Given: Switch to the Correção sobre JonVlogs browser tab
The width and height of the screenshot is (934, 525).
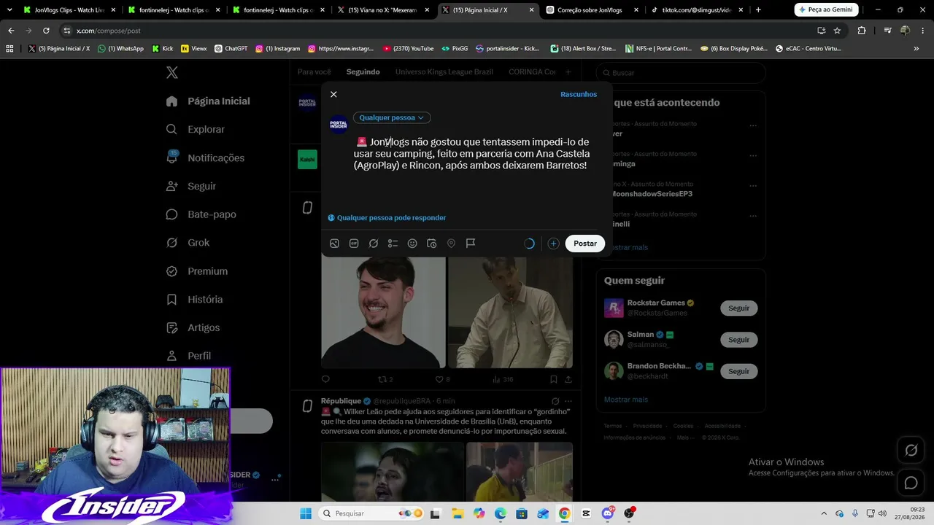Looking at the screenshot, I should click(591, 10).
